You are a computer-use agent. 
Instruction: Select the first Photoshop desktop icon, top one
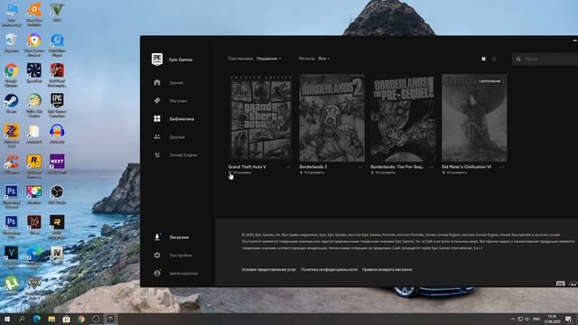pyautogui.click(x=11, y=197)
